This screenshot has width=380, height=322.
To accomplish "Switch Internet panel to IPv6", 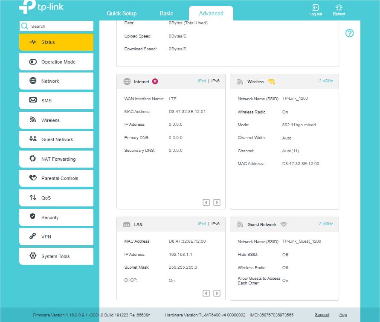I will 215,81.
